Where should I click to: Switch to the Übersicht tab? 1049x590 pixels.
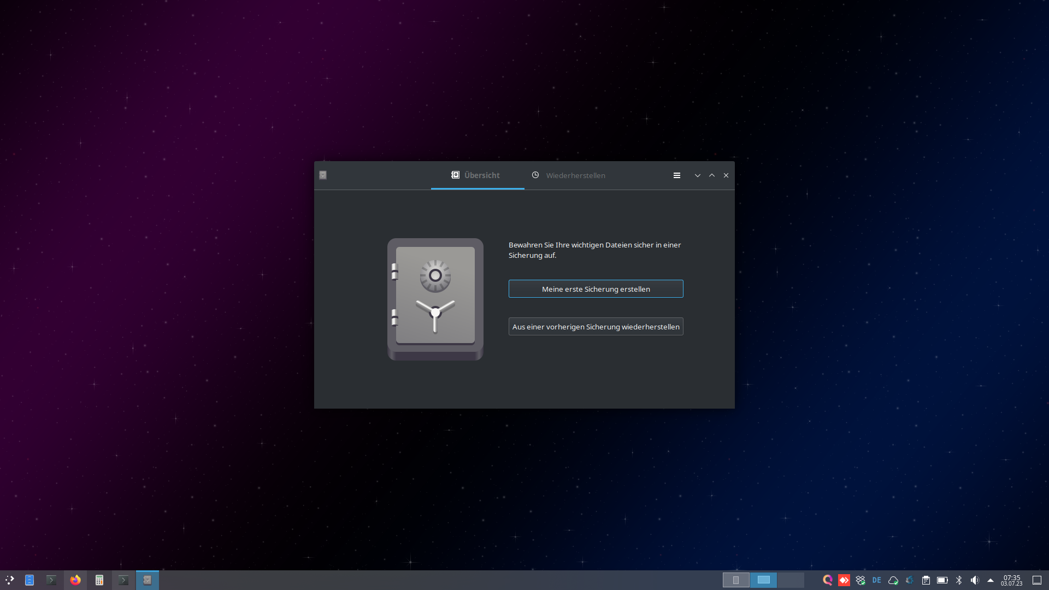(476, 175)
